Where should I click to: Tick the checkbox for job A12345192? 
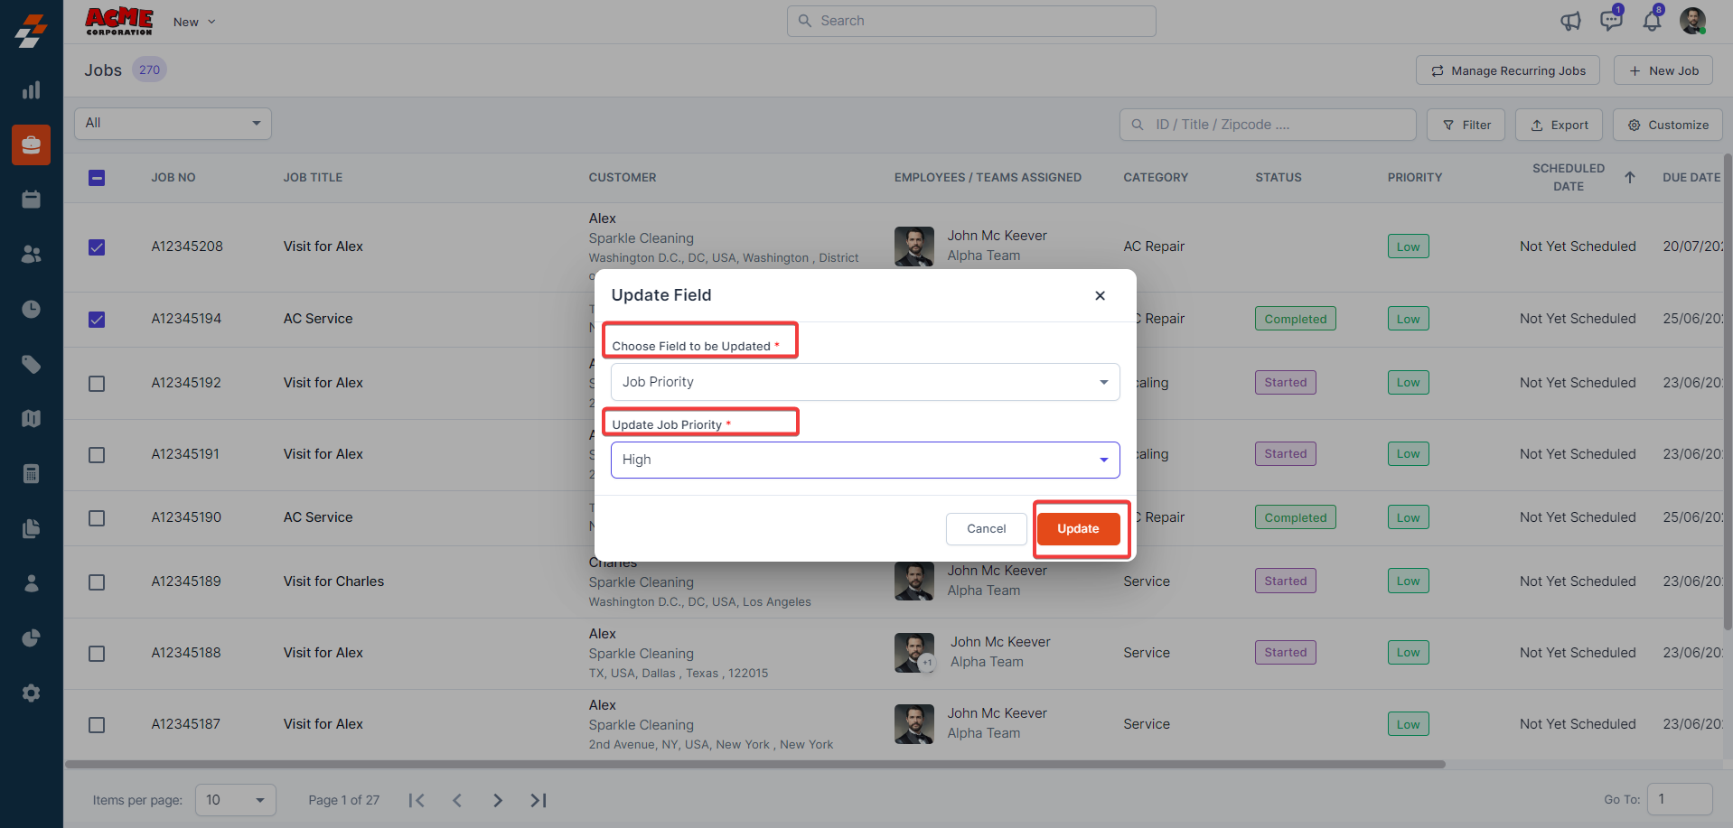pyautogui.click(x=97, y=384)
